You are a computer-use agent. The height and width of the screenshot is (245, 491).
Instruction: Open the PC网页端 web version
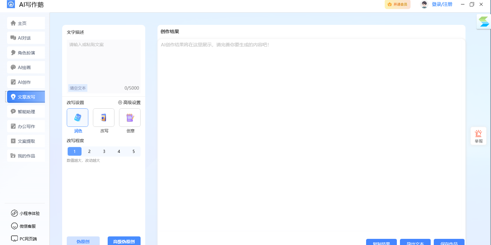(x=24, y=239)
